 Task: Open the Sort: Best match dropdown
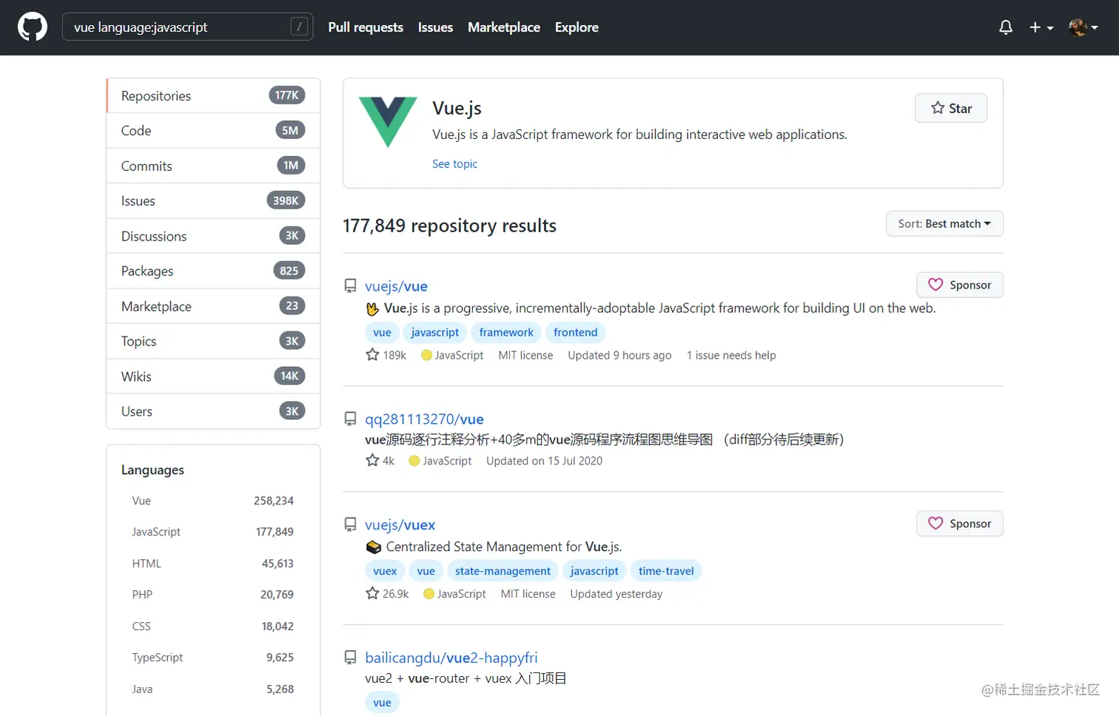[944, 223]
